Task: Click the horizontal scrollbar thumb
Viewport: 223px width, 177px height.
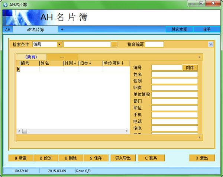Action: [x=25, y=131]
